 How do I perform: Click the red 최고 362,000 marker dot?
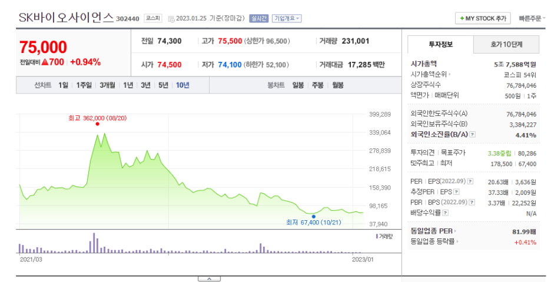coord(97,124)
